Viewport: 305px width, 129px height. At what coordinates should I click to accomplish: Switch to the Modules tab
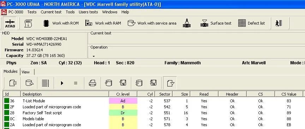(11, 71)
